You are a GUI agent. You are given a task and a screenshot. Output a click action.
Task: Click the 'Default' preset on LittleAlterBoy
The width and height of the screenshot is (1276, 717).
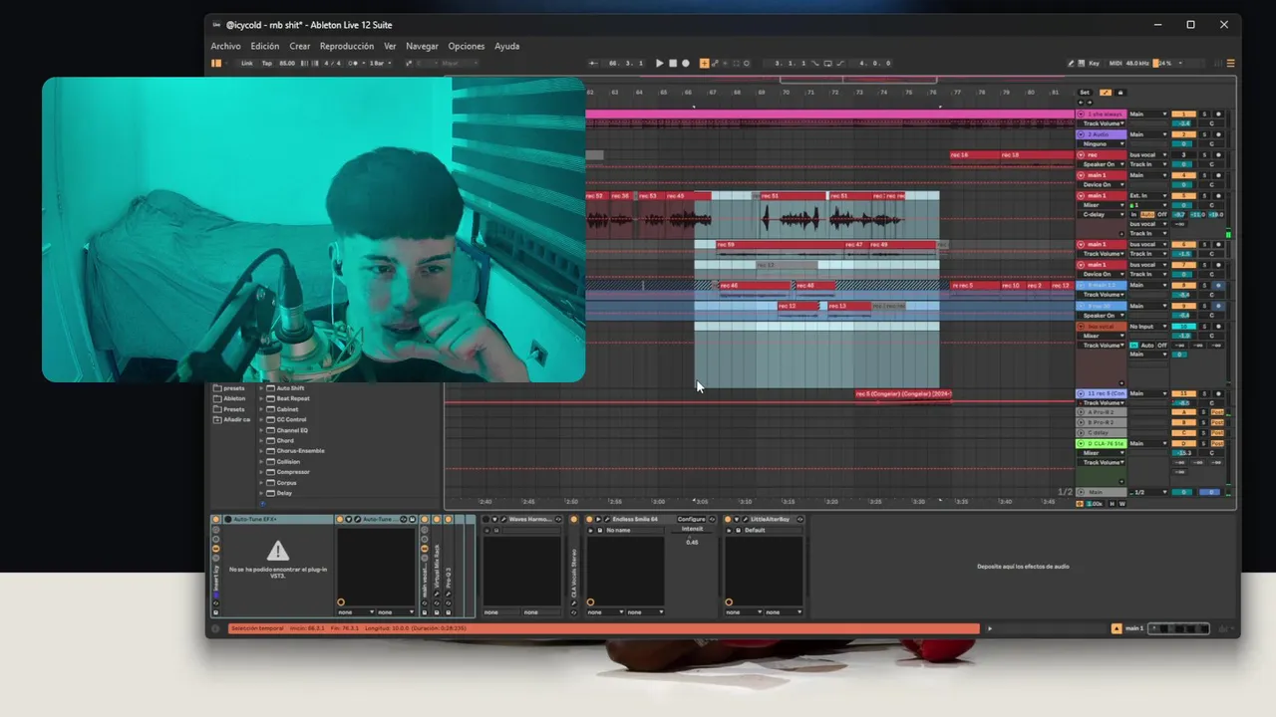(773, 530)
